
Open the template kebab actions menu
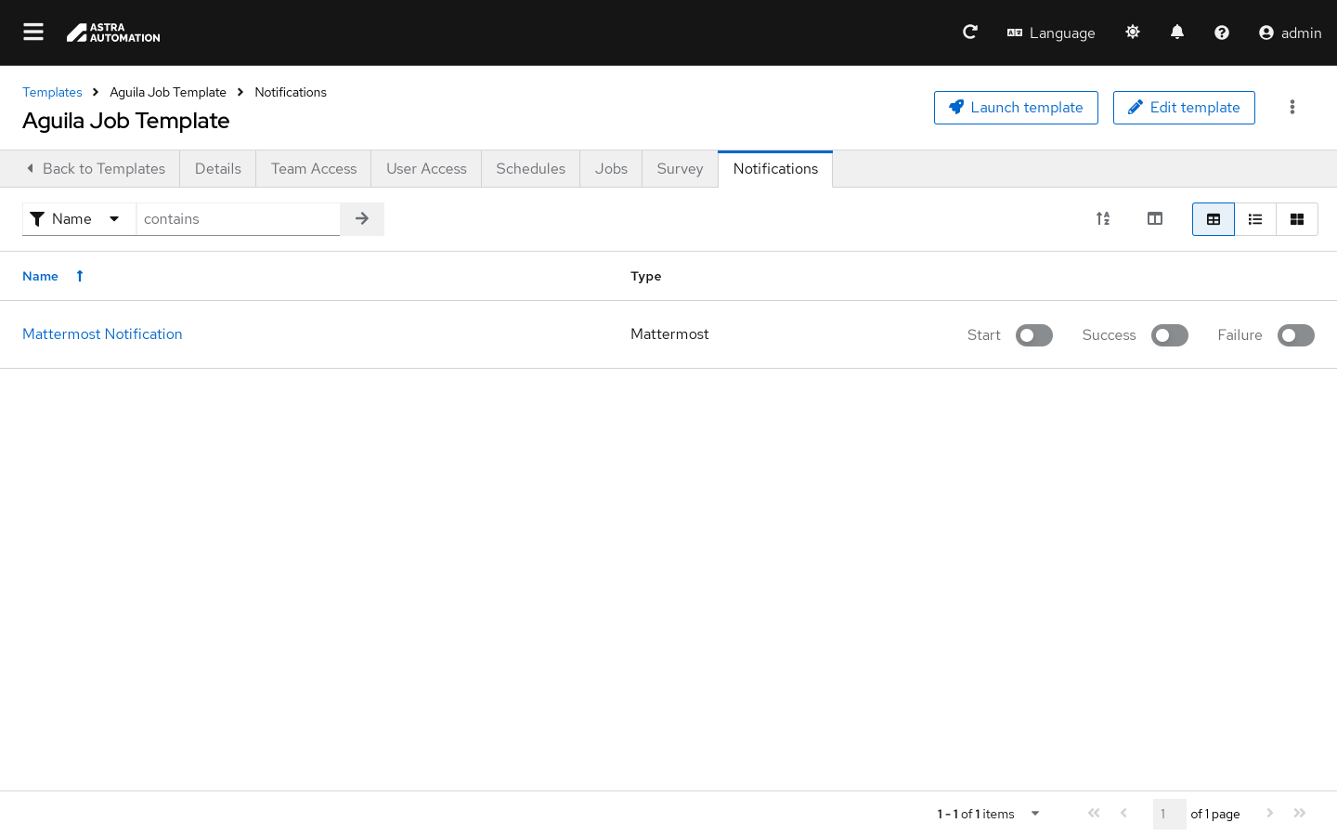click(1292, 108)
